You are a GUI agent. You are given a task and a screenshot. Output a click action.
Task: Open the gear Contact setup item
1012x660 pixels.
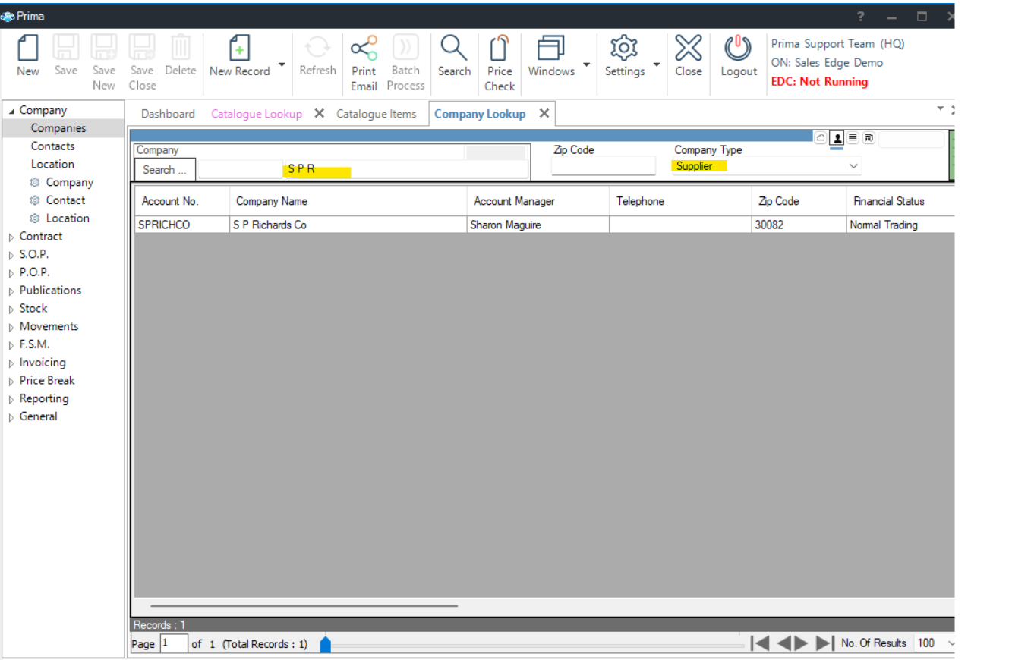(x=58, y=200)
